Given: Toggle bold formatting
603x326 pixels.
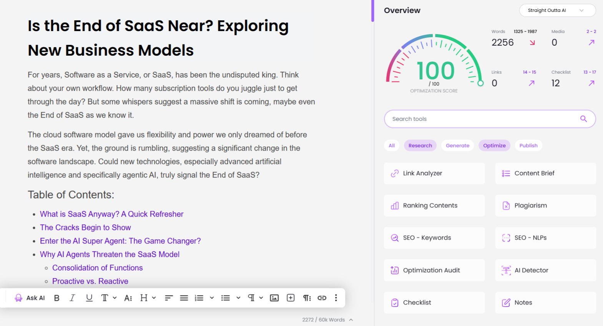Looking at the screenshot, I should pyautogui.click(x=57, y=298).
